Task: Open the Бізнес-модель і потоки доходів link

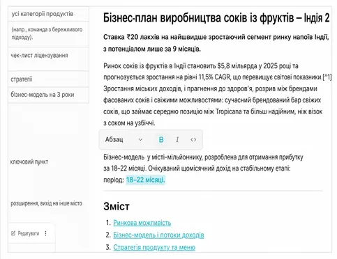Action: tap(158, 235)
